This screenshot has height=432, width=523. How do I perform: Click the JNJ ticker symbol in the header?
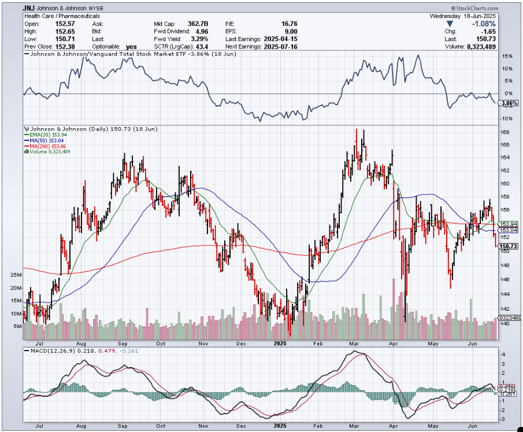coord(29,8)
